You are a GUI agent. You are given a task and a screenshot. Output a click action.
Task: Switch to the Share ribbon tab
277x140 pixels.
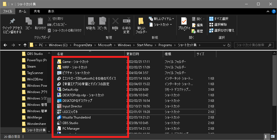(x=37, y=11)
